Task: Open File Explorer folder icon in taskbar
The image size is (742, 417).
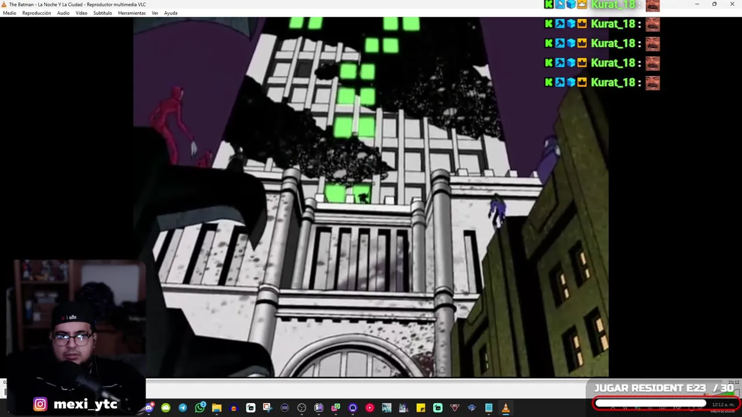Action: [217, 408]
